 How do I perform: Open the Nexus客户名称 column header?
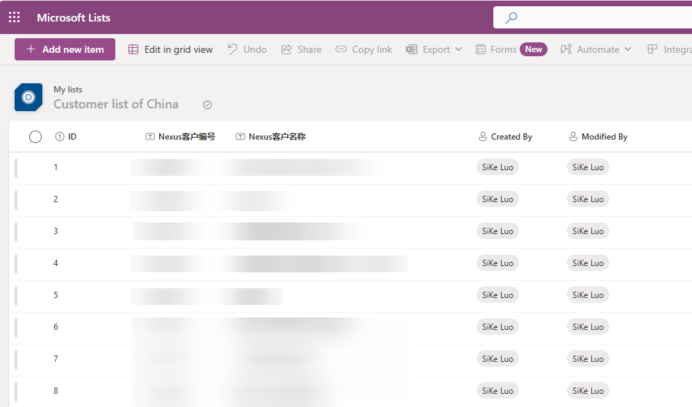pos(270,137)
